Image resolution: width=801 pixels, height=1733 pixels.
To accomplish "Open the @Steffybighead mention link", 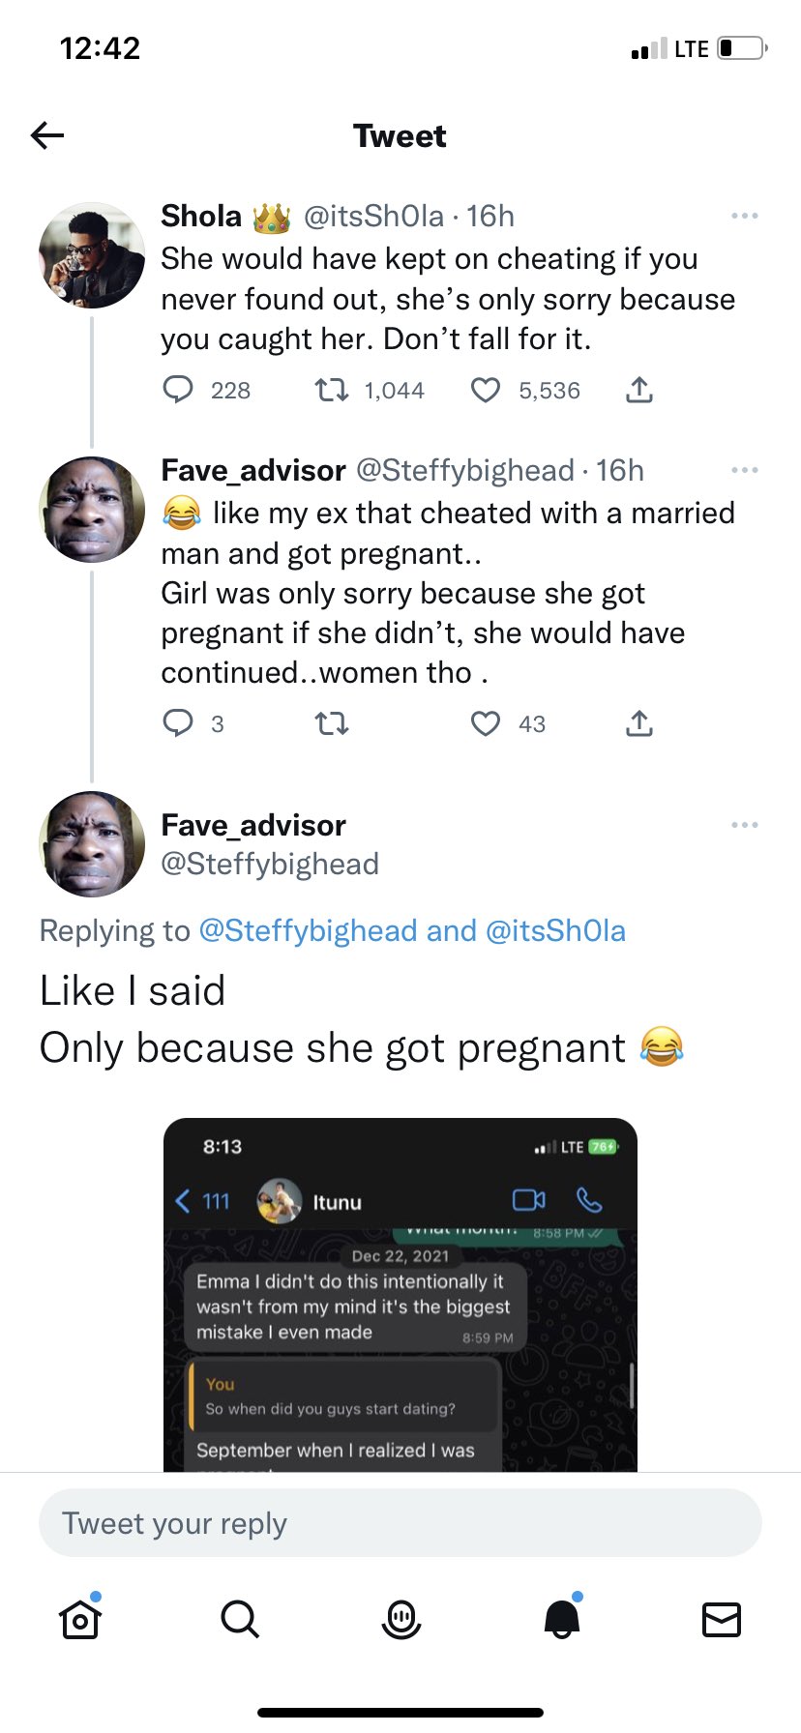I will point(308,930).
